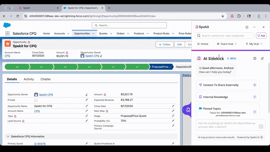Edit the Stage field pencil icon

tap(173, 116)
